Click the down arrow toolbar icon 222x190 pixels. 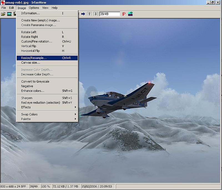(x=95, y=14)
